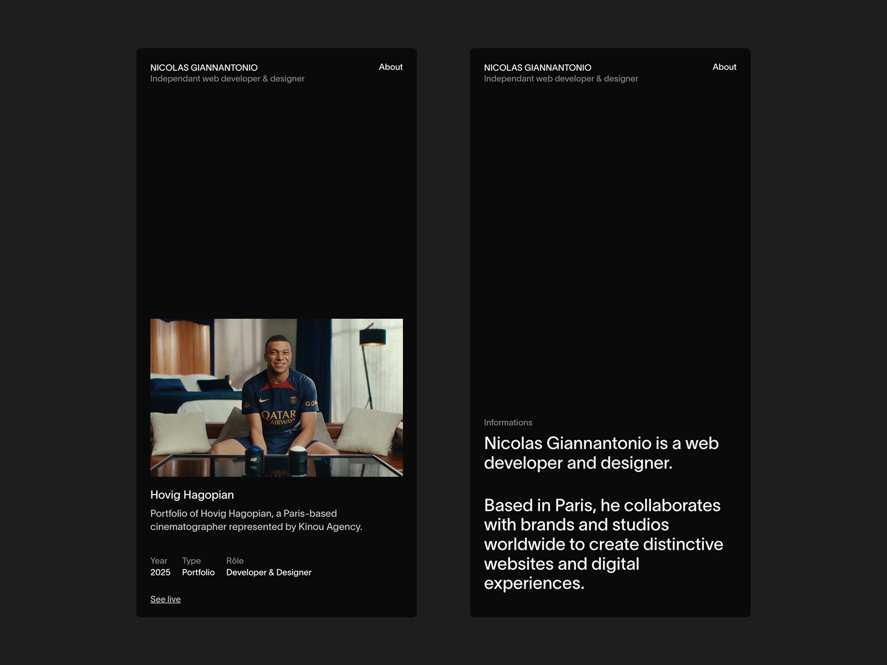Screen dimensions: 887x665
Task: Open the Hovig Hagopian project thumbnail
Action: pos(277,397)
